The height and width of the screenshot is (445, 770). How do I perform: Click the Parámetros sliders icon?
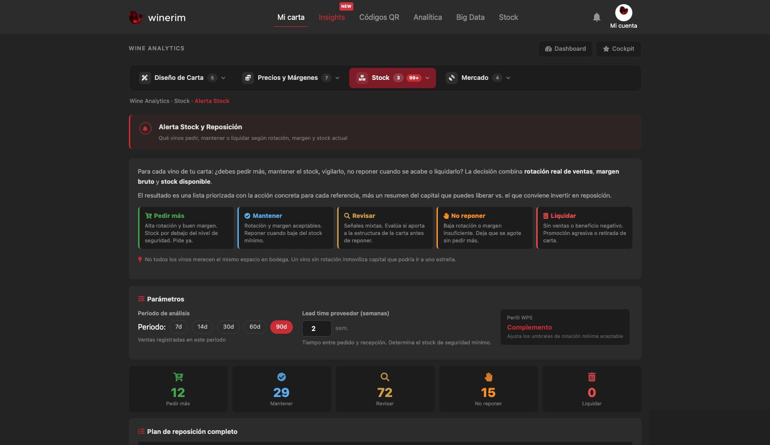pyautogui.click(x=141, y=299)
